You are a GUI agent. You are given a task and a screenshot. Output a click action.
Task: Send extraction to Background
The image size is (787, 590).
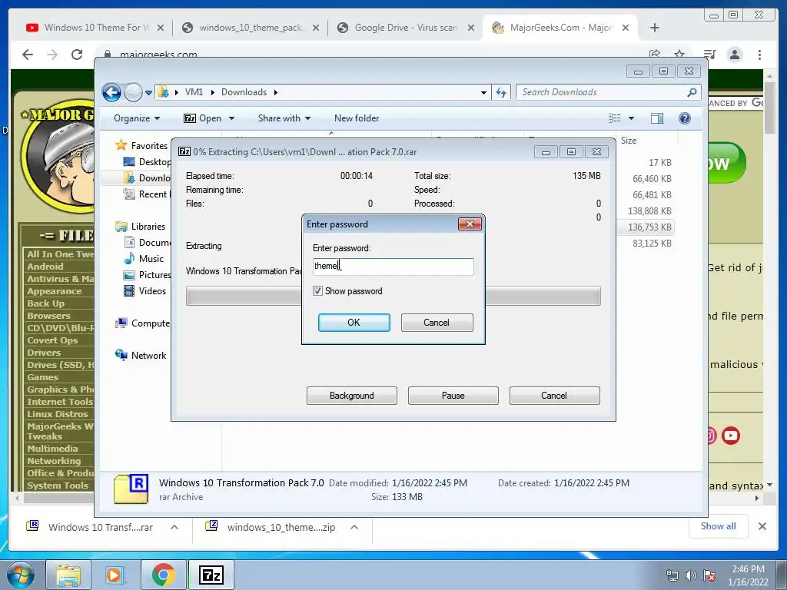click(x=352, y=396)
